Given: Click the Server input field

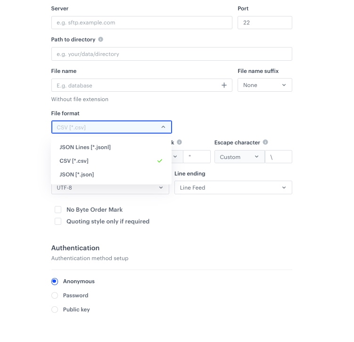Looking at the screenshot, I should point(141,23).
